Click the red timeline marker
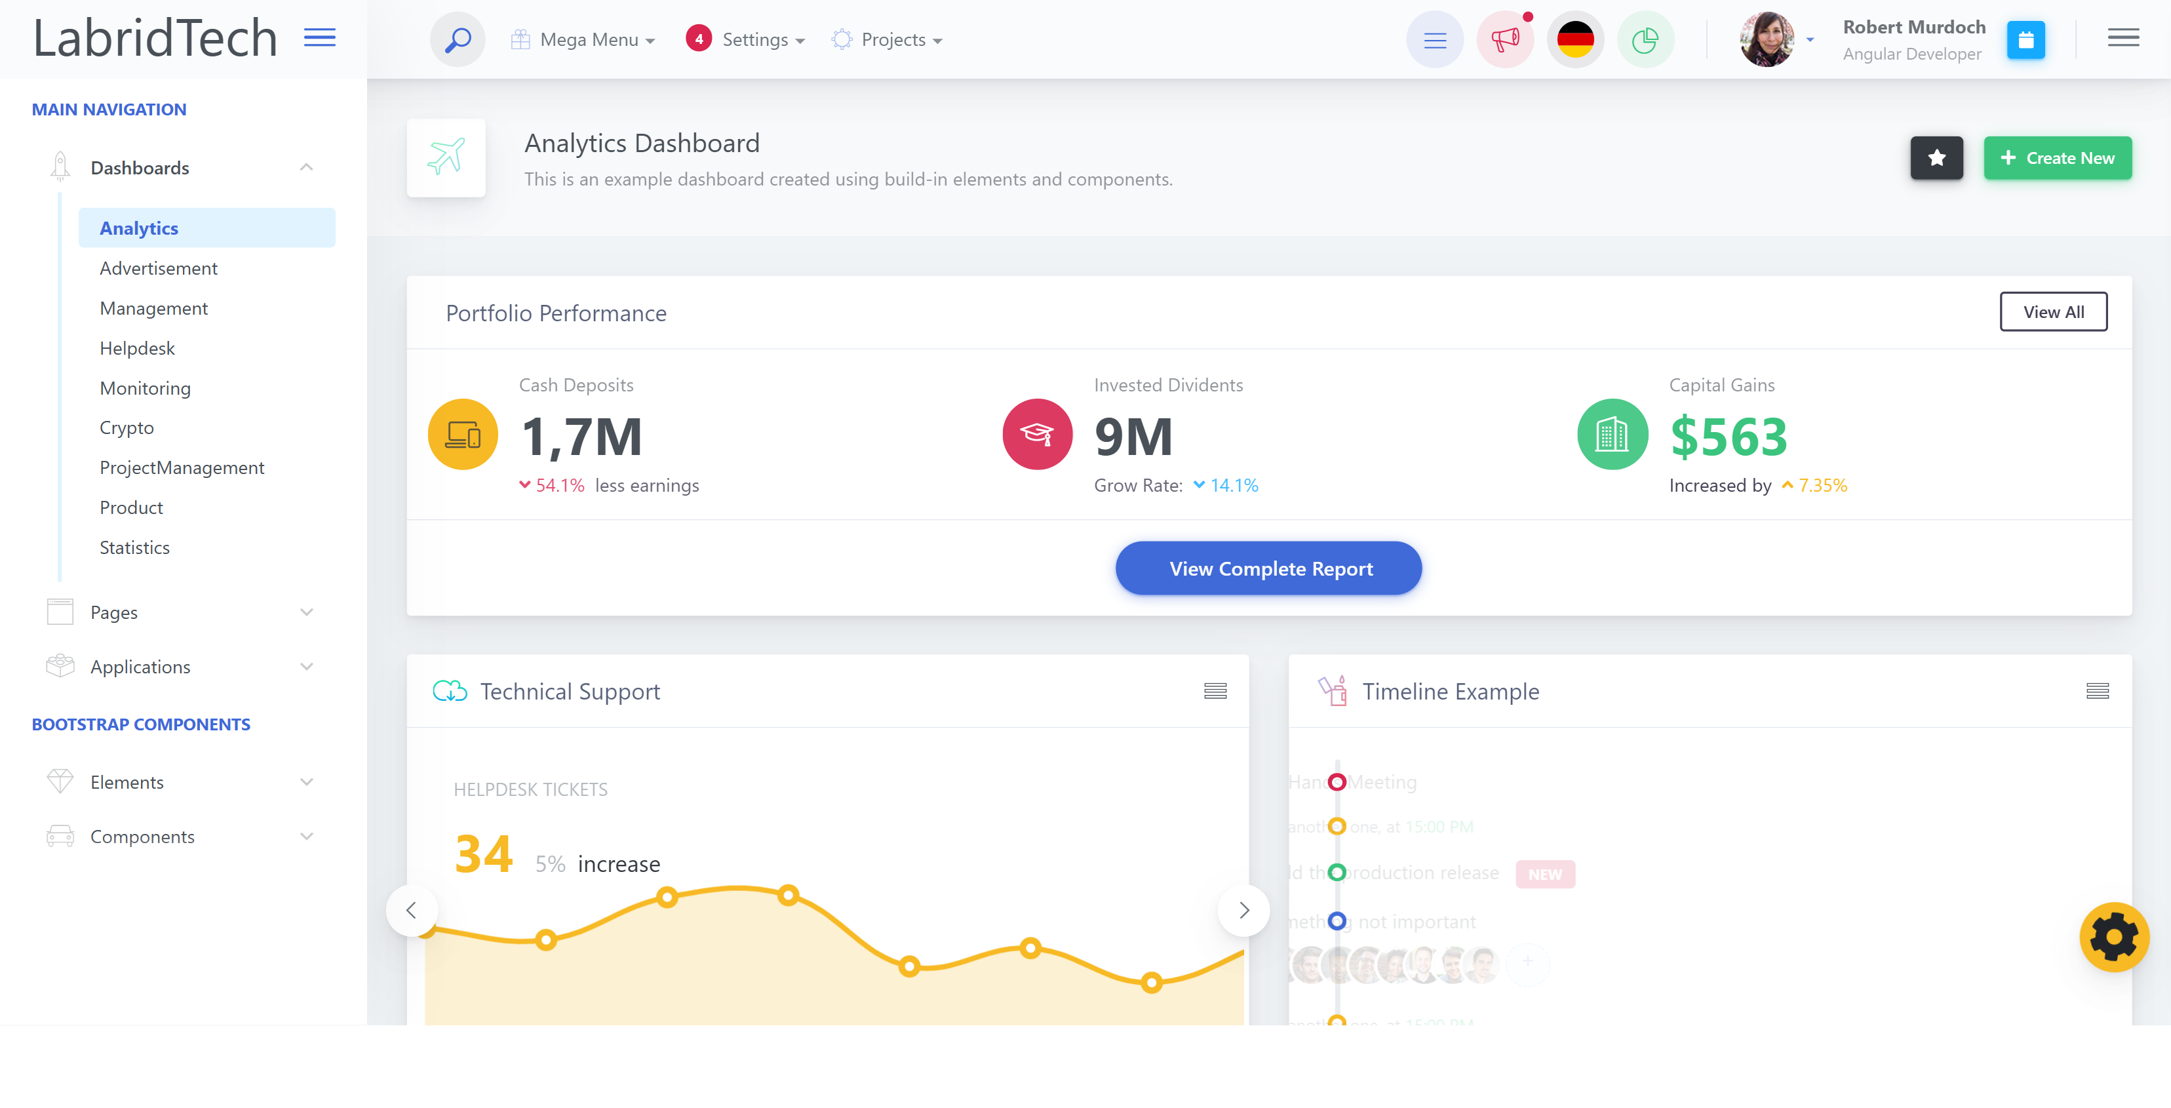Screen dimensions: 2171x1108 pyautogui.click(x=1336, y=782)
